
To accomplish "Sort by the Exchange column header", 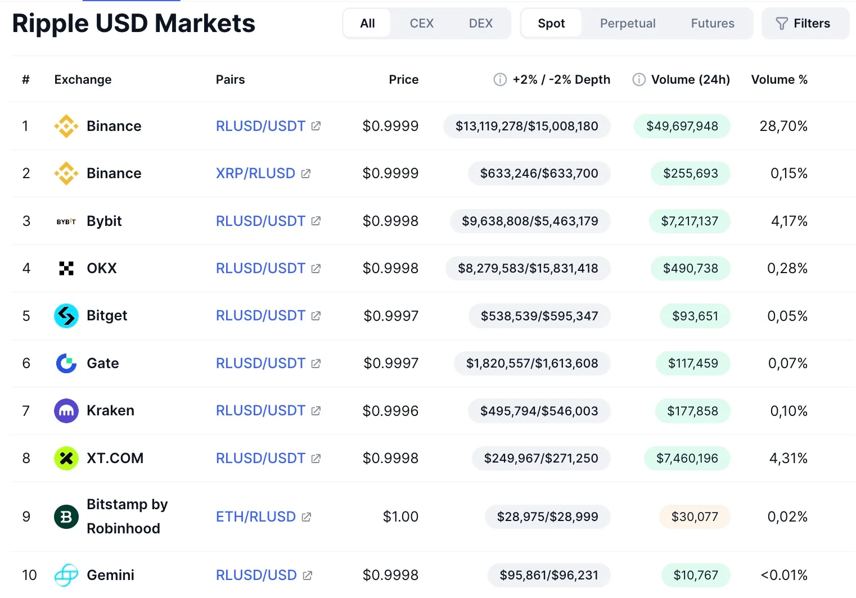I will pos(83,80).
